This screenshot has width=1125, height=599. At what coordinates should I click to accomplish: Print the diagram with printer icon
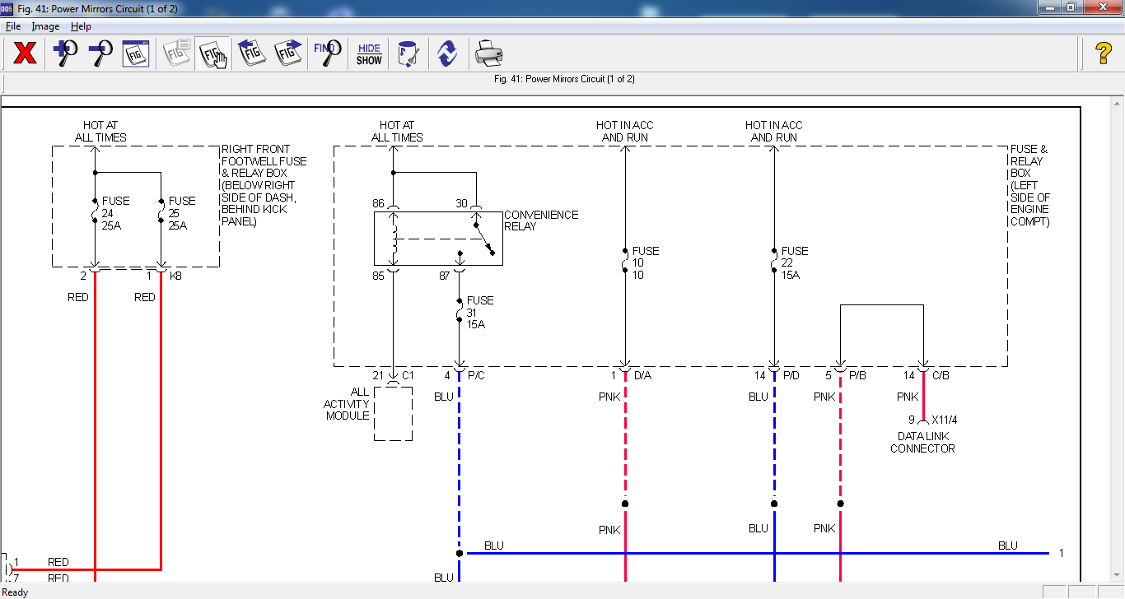click(488, 54)
